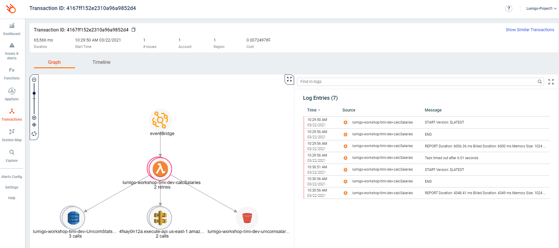Click the start time 10:29:50 AM 03/22/2021
The height and width of the screenshot is (248, 559).
pos(98,40)
